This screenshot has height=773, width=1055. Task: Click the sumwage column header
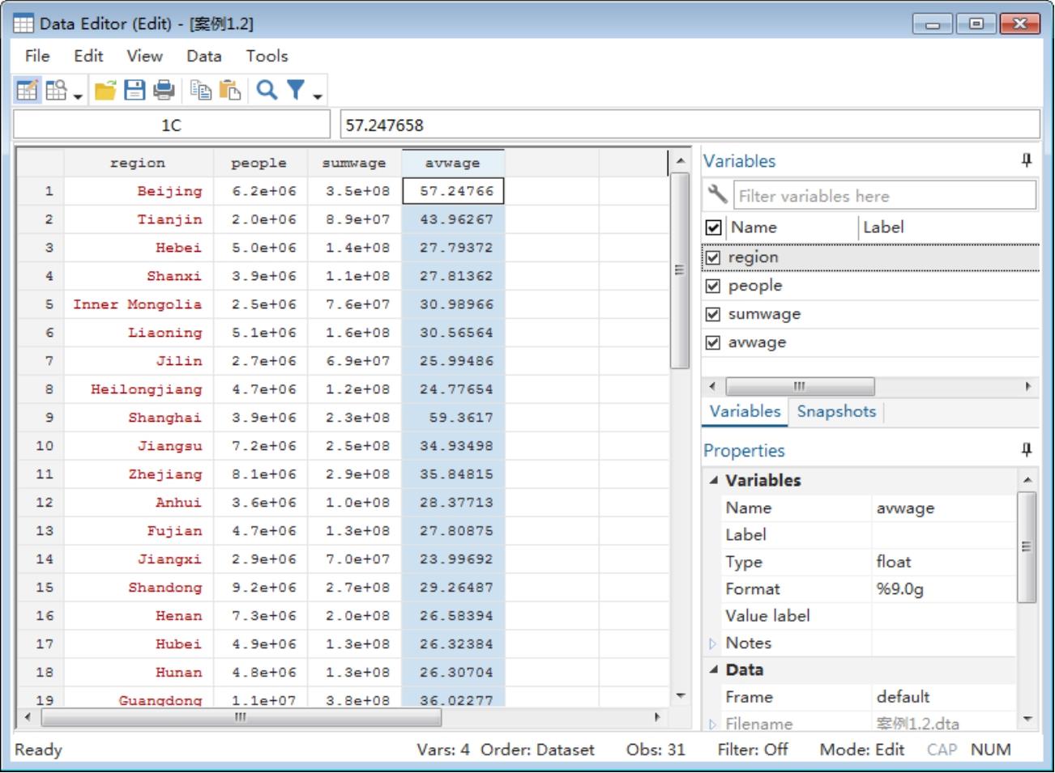point(354,163)
